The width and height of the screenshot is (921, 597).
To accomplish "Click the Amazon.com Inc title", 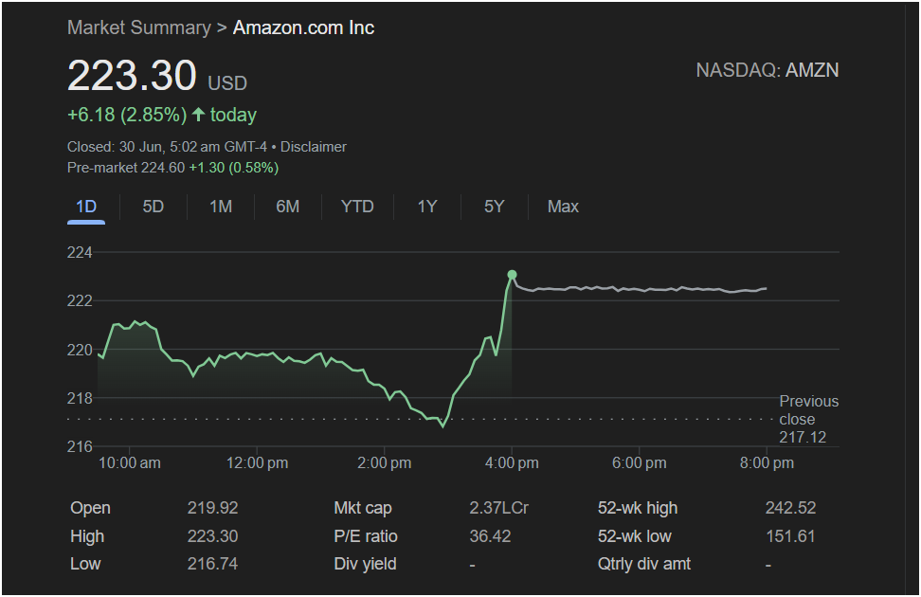I will (303, 27).
